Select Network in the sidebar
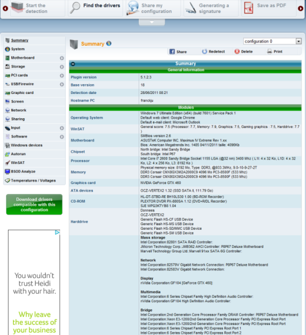Image resolution: width=306 pixels, height=335 pixels. click(x=19, y=110)
